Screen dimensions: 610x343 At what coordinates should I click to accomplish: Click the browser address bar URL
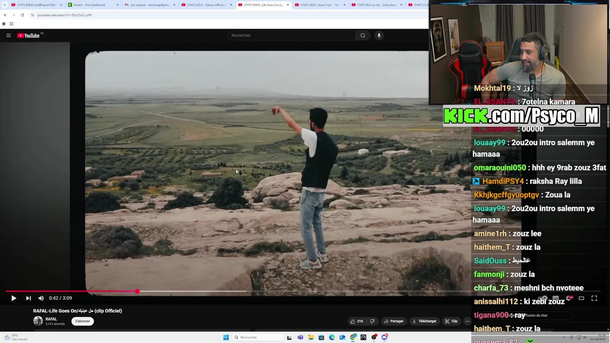pyautogui.click(x=64, y=15)
